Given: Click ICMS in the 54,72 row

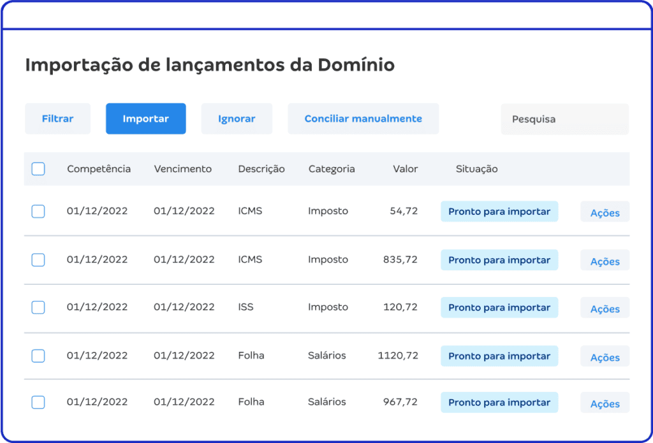Looking at the screenshot, I should point(250,211).
